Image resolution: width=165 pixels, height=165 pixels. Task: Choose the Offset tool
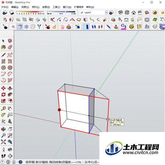10,101
